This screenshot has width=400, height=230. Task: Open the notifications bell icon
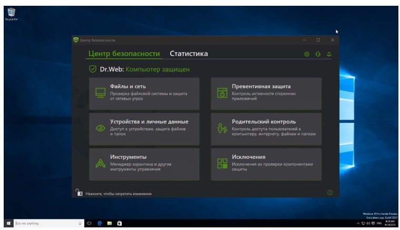coord(329,54)
